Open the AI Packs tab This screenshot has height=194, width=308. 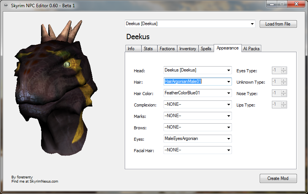(x=251, y=49)
